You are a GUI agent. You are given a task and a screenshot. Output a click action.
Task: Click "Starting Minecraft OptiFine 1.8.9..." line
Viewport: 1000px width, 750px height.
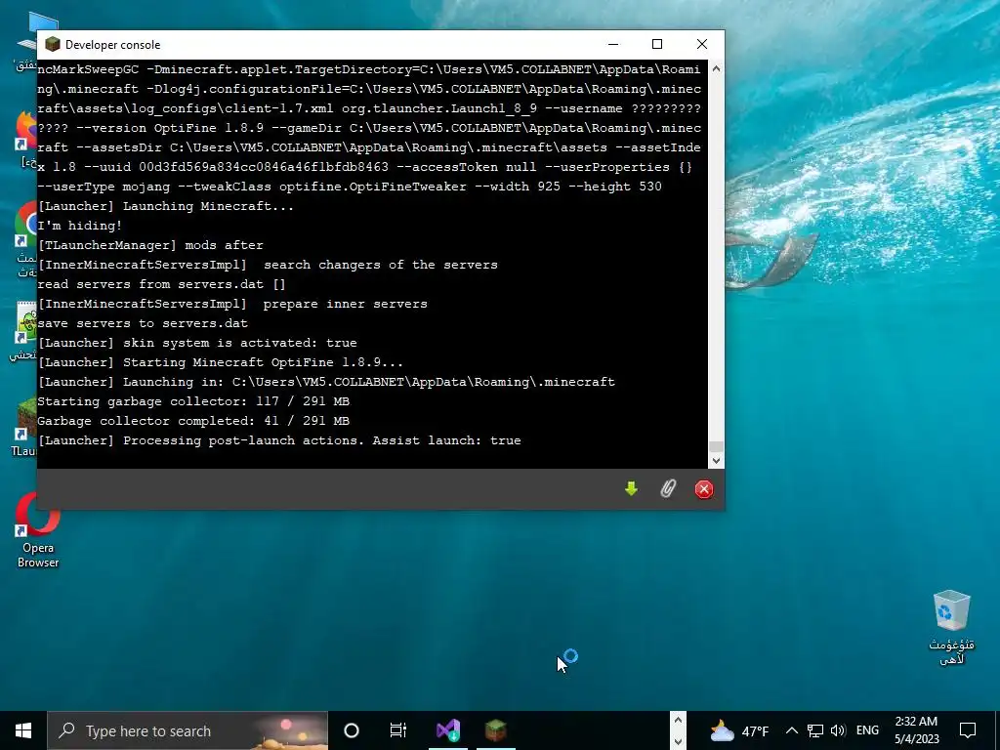263,362
